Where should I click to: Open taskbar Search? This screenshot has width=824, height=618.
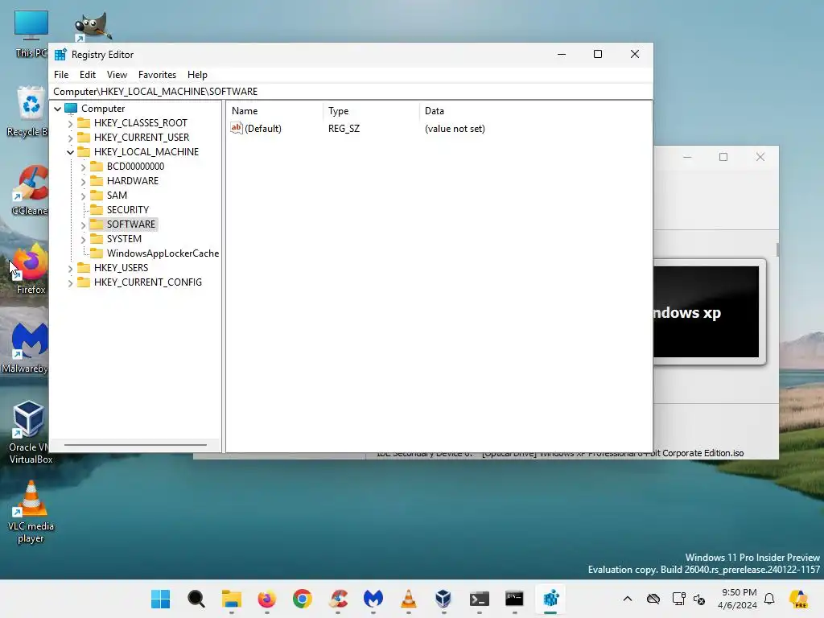tap(196, 599)
